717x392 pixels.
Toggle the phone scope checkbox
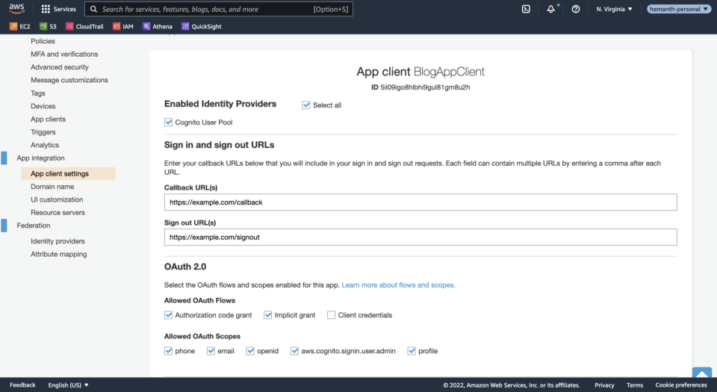click(x=168, y=351)
